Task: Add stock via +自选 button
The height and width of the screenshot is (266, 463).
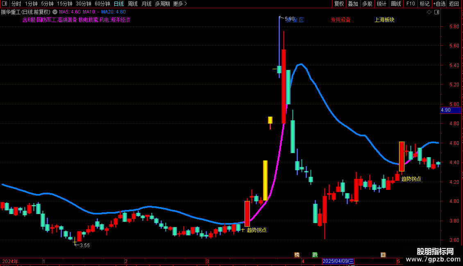Action: [439, 4]
